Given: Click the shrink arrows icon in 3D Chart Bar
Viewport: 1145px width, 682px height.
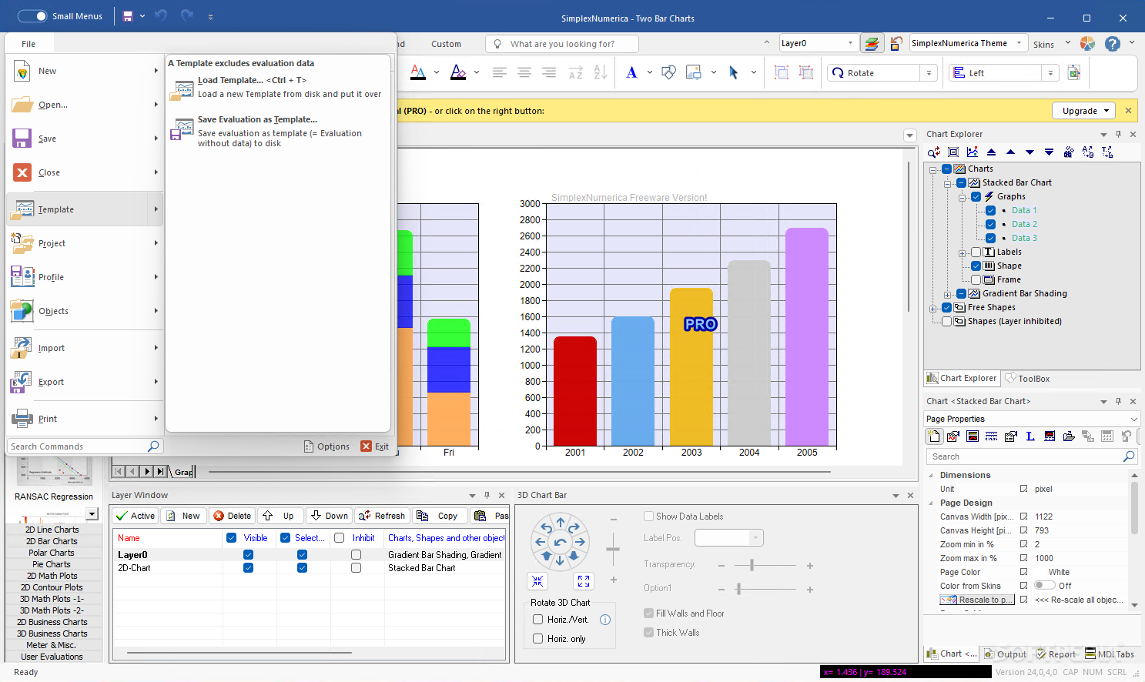Looking at the screenshot, I should pyautogui.click(x=537, y=581).
